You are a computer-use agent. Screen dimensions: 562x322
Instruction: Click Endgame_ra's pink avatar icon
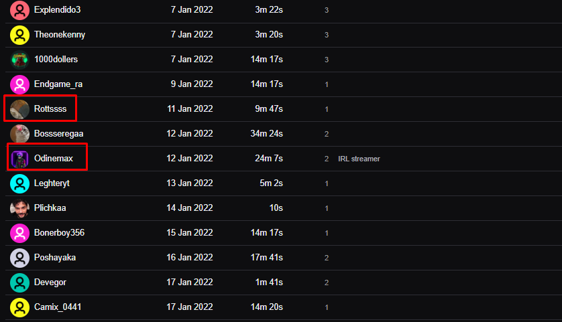19,84
